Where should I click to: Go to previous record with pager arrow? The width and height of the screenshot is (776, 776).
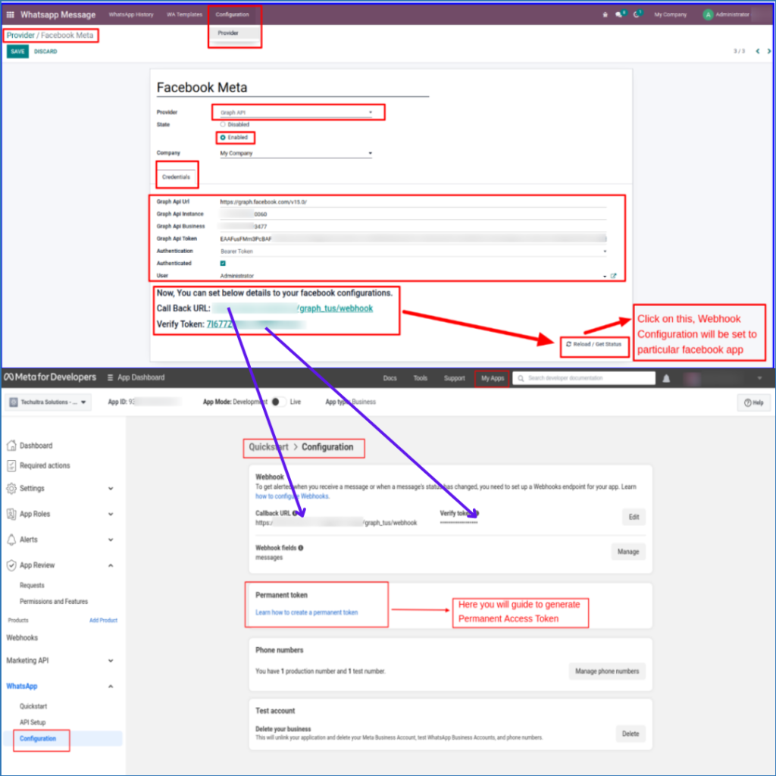pos(758,51)
